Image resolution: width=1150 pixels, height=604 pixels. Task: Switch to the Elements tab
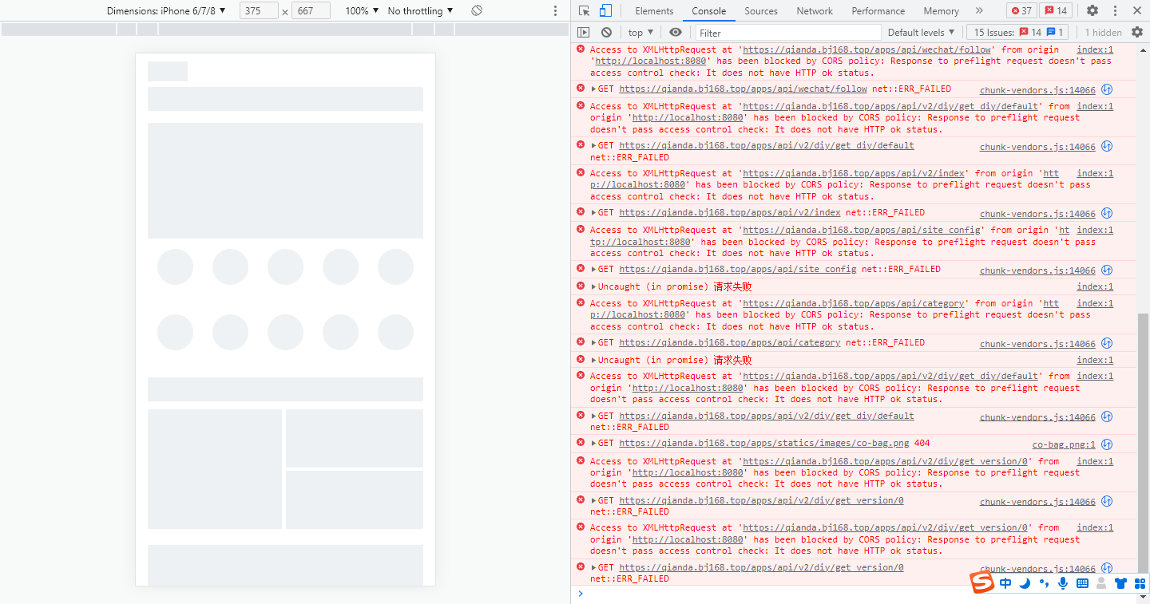coord(654,10)
